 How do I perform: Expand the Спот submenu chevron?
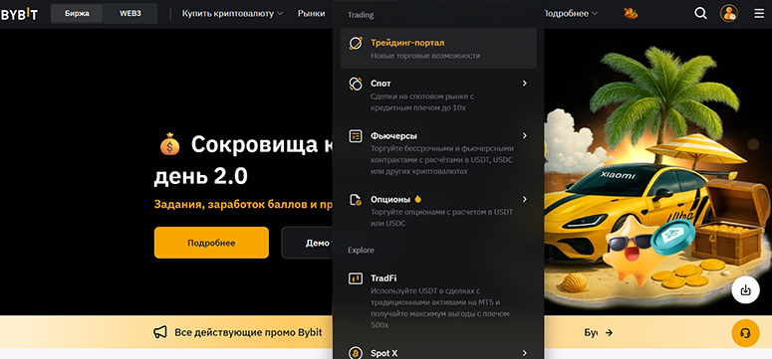[x=525, y=84]
